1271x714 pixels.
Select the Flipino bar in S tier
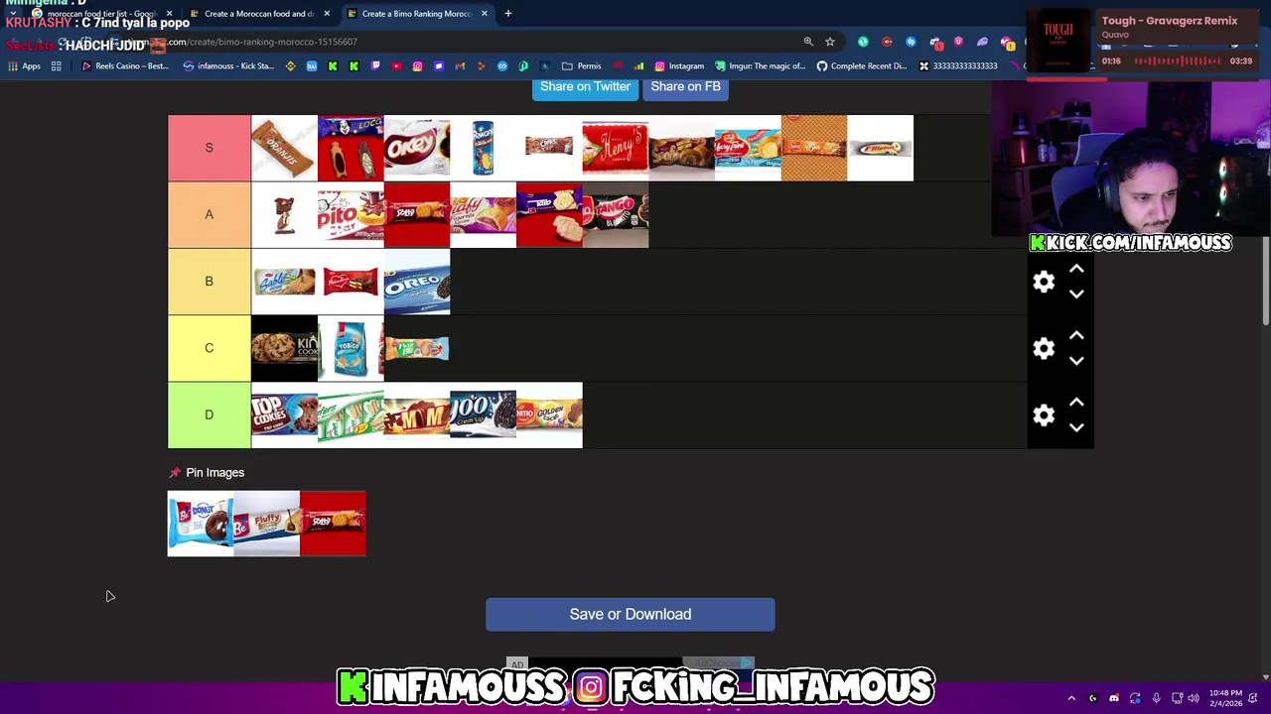(881, 148)
